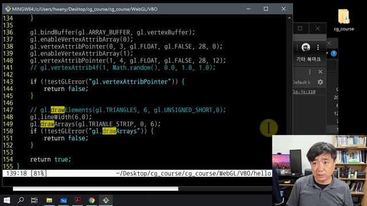Minimize the MINGW64 terminal window

248,9
